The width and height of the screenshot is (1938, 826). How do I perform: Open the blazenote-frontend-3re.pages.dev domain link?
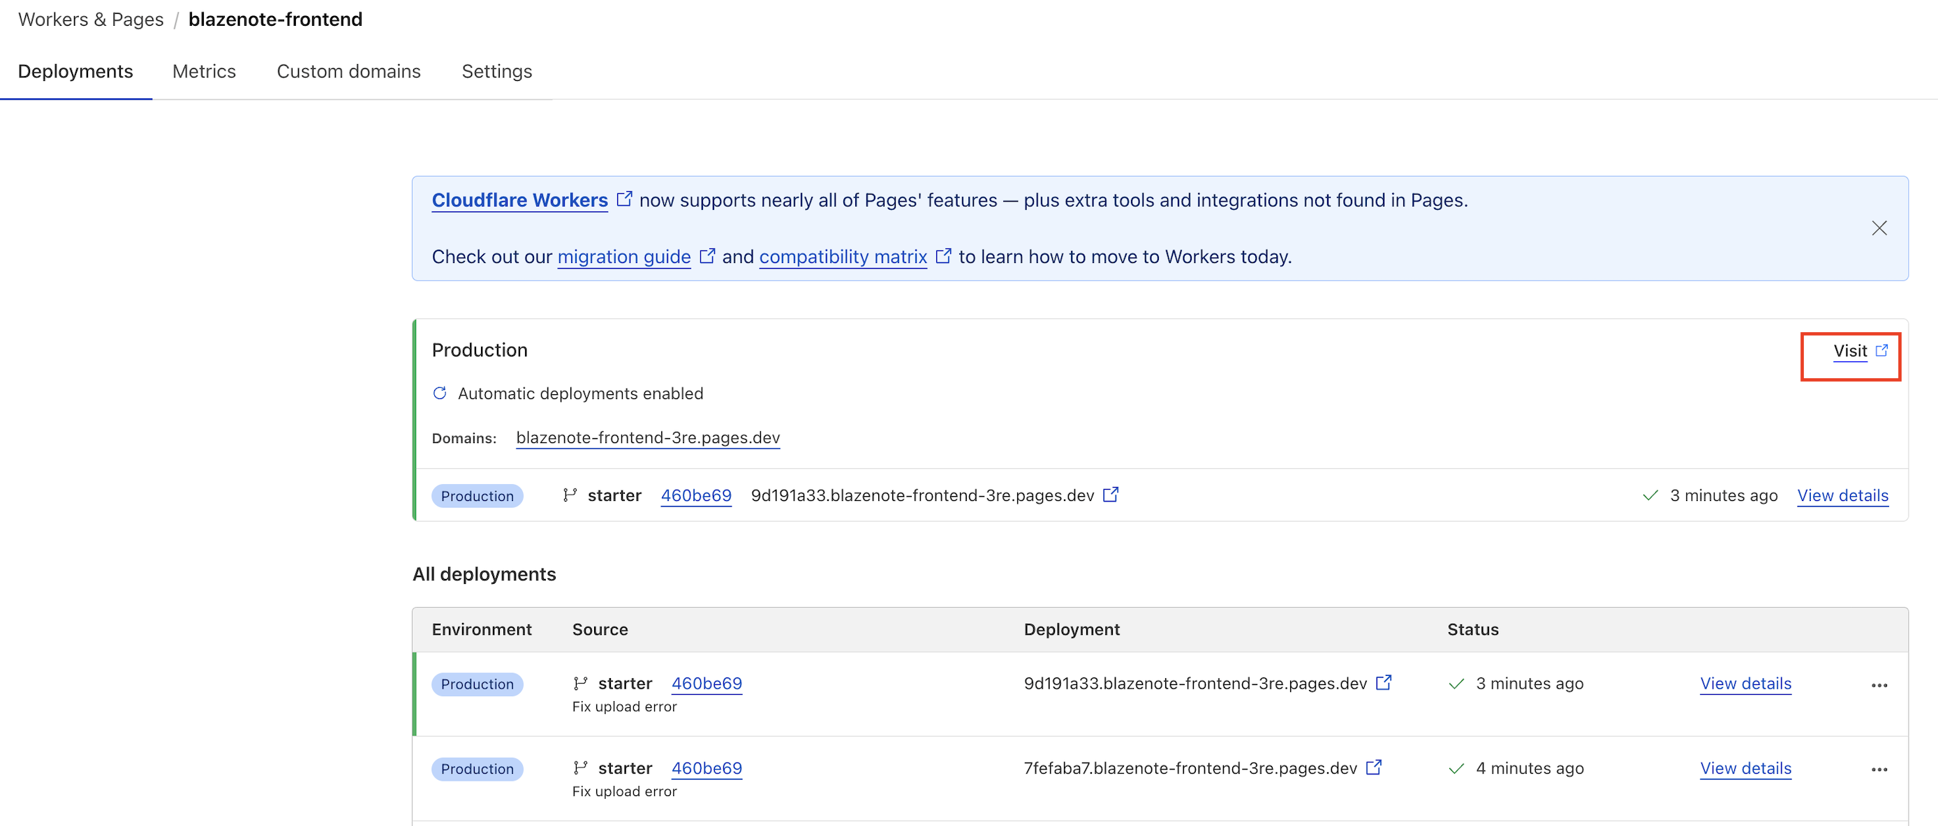pyautogui.click(x=647, y=437)
